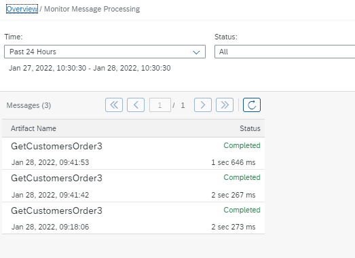Go to the previous messages page
Image resolution: width=355 pixels, height=258 pixels.
click(136, 105)
